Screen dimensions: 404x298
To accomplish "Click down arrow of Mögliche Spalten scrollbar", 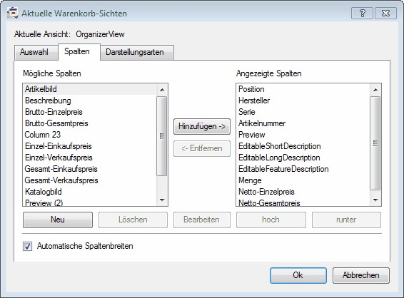I will coord(162,200).
